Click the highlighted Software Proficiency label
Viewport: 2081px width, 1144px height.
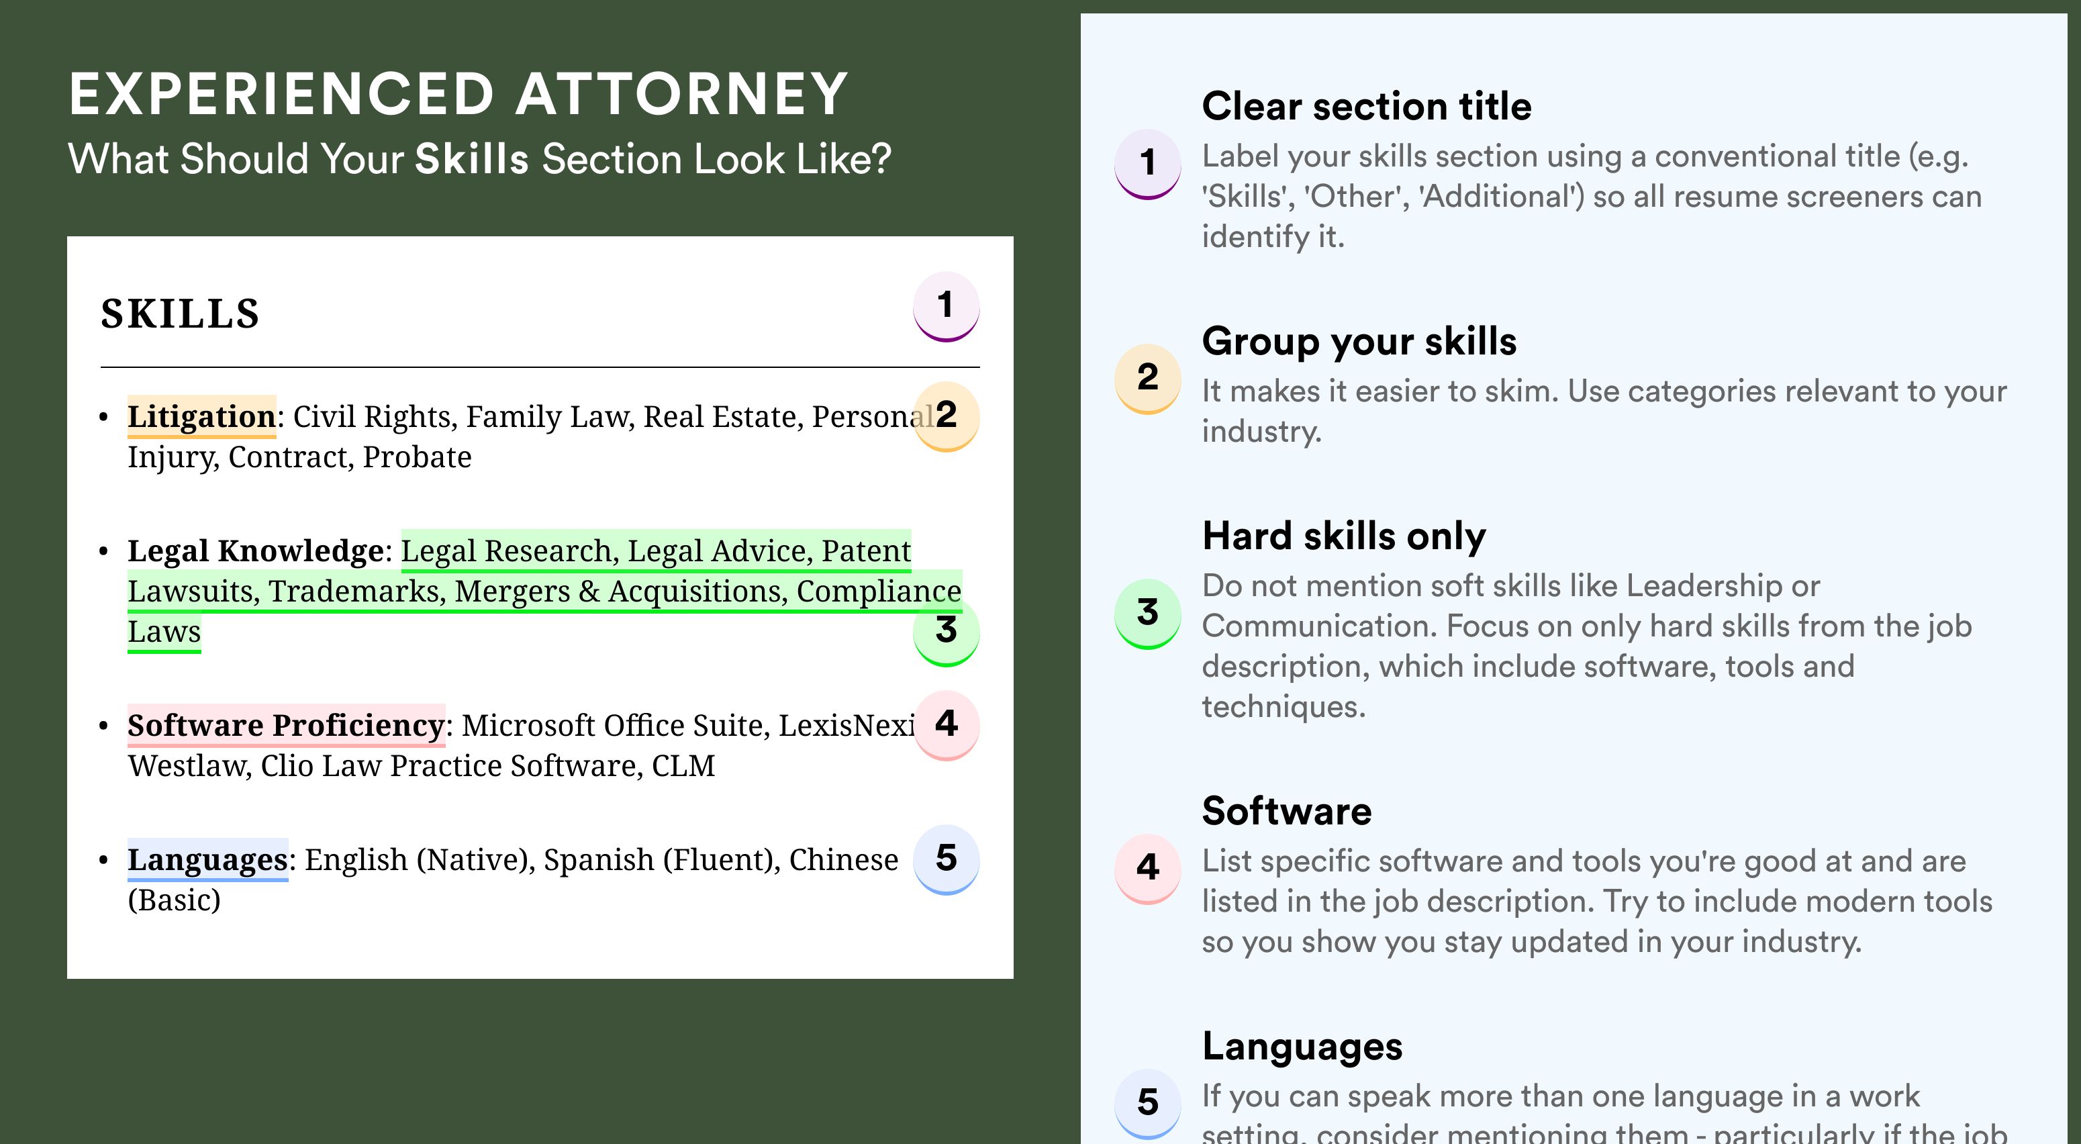point(286,724)
